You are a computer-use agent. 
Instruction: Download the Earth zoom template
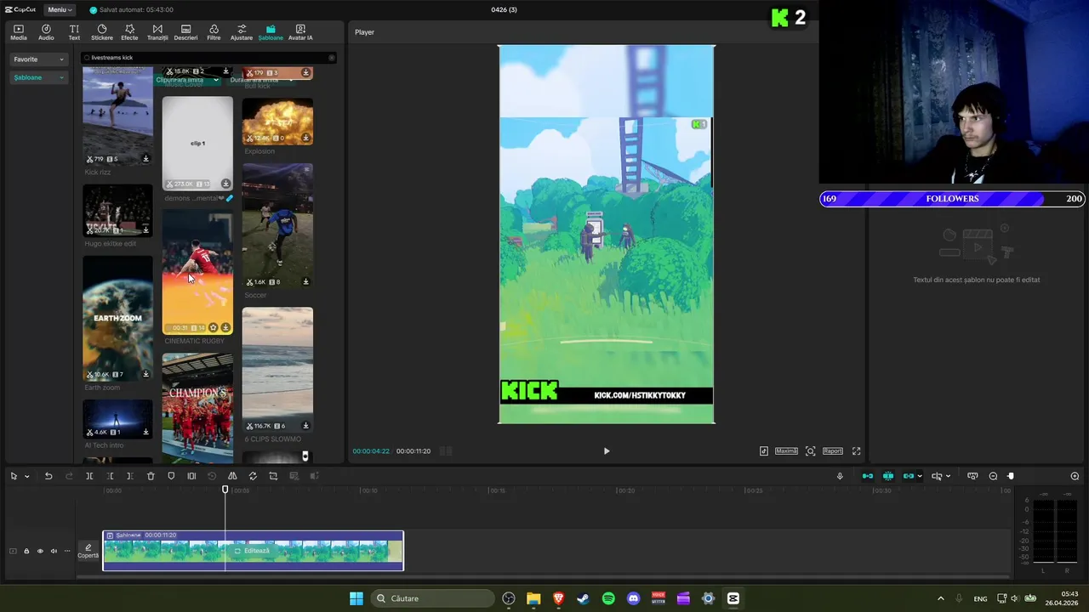pyautogui.click(x=145, y=374)
